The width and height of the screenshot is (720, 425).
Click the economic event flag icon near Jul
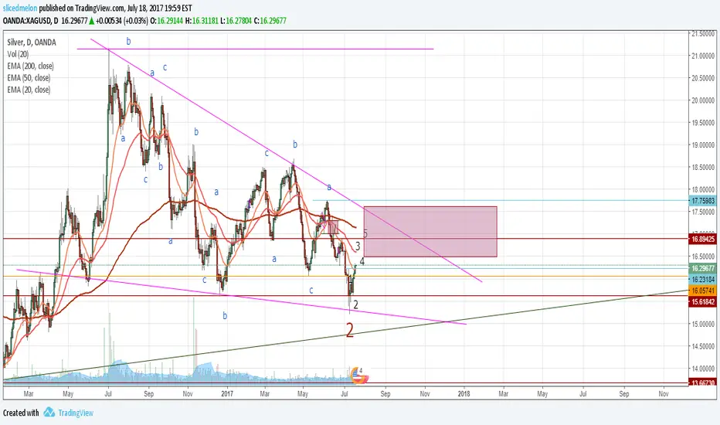pyautogui.click(x=359, y=377)
